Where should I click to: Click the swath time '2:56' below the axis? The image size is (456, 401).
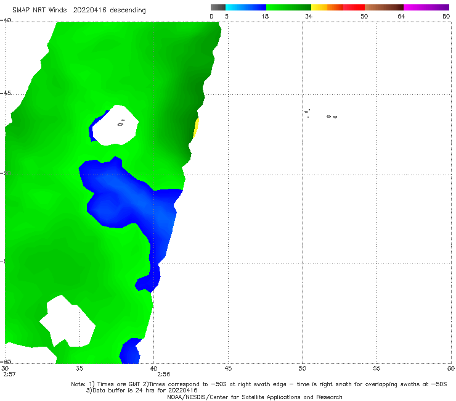[x=163, y=374]
